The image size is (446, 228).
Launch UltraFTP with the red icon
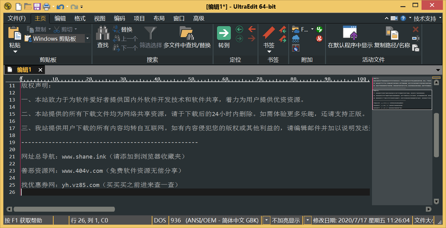point(319,39)
